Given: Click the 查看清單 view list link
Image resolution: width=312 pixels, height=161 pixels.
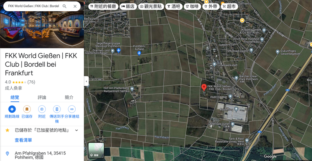Looking at the screenshot, I should click(x=23, y=140).
